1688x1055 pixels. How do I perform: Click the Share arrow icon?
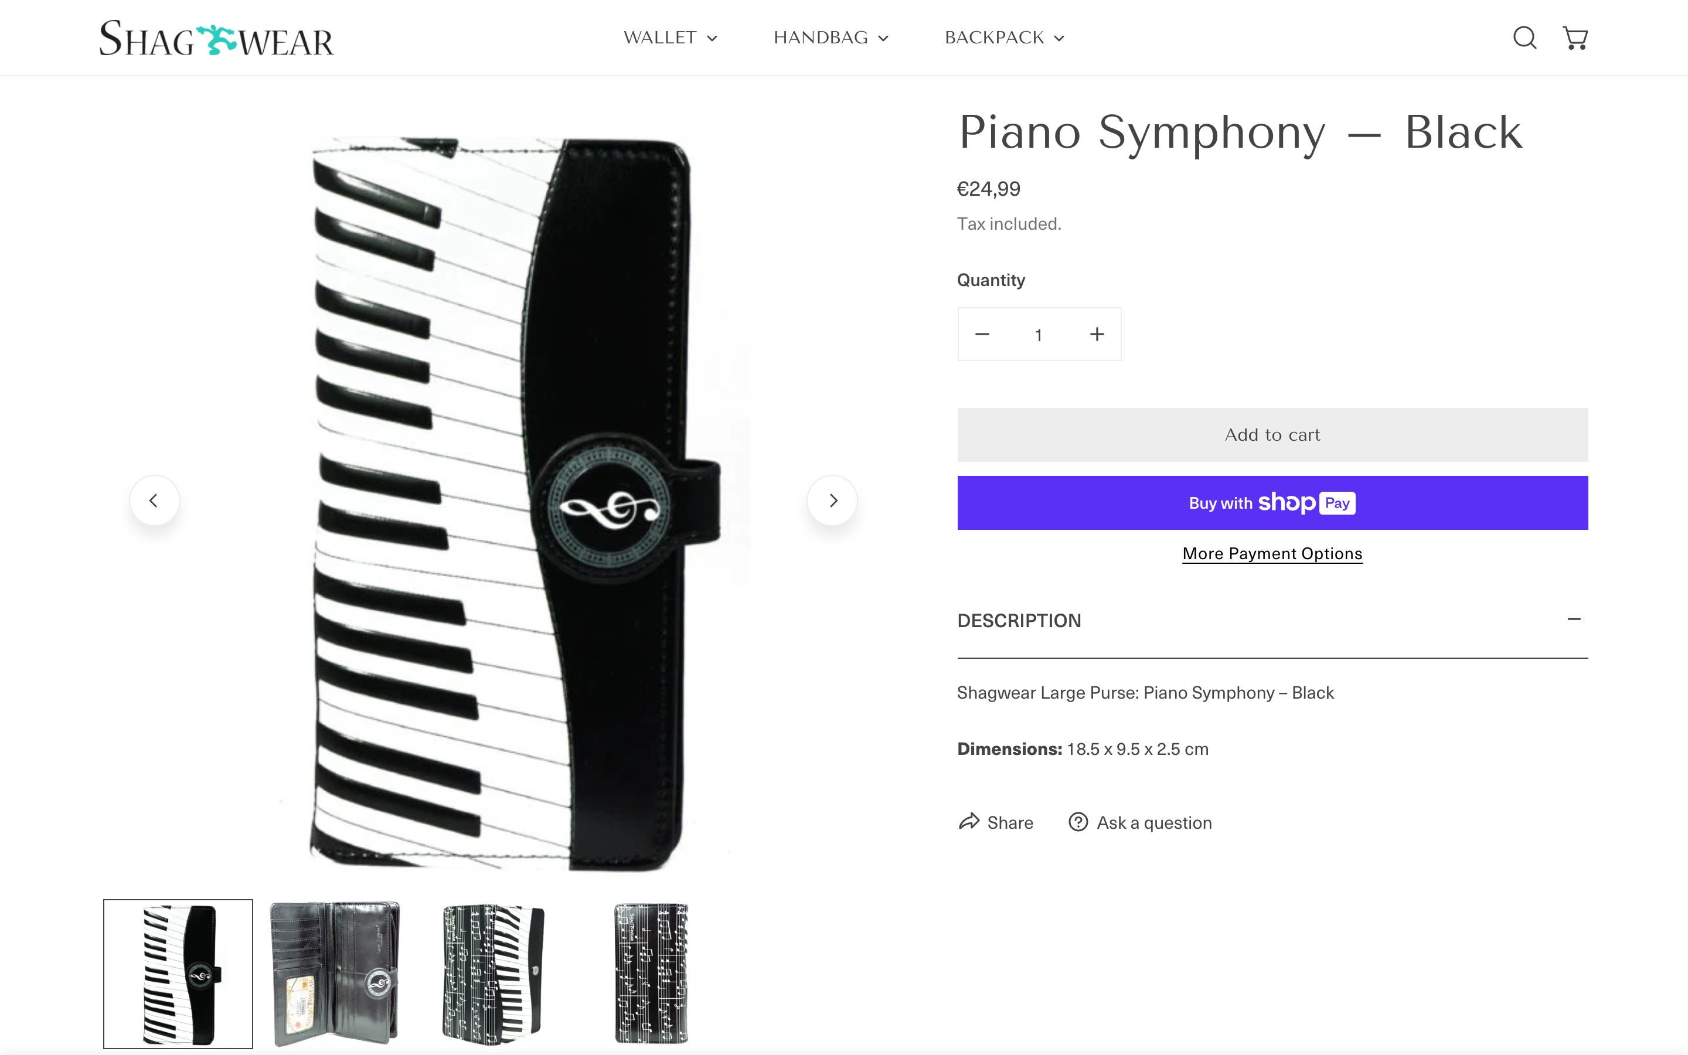tap(969, 822)
